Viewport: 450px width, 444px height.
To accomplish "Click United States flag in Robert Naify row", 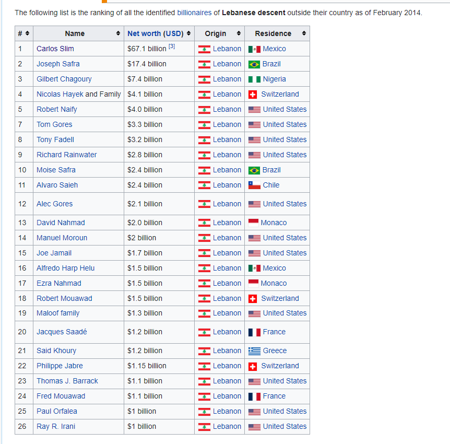I will (x=254, y=110).
